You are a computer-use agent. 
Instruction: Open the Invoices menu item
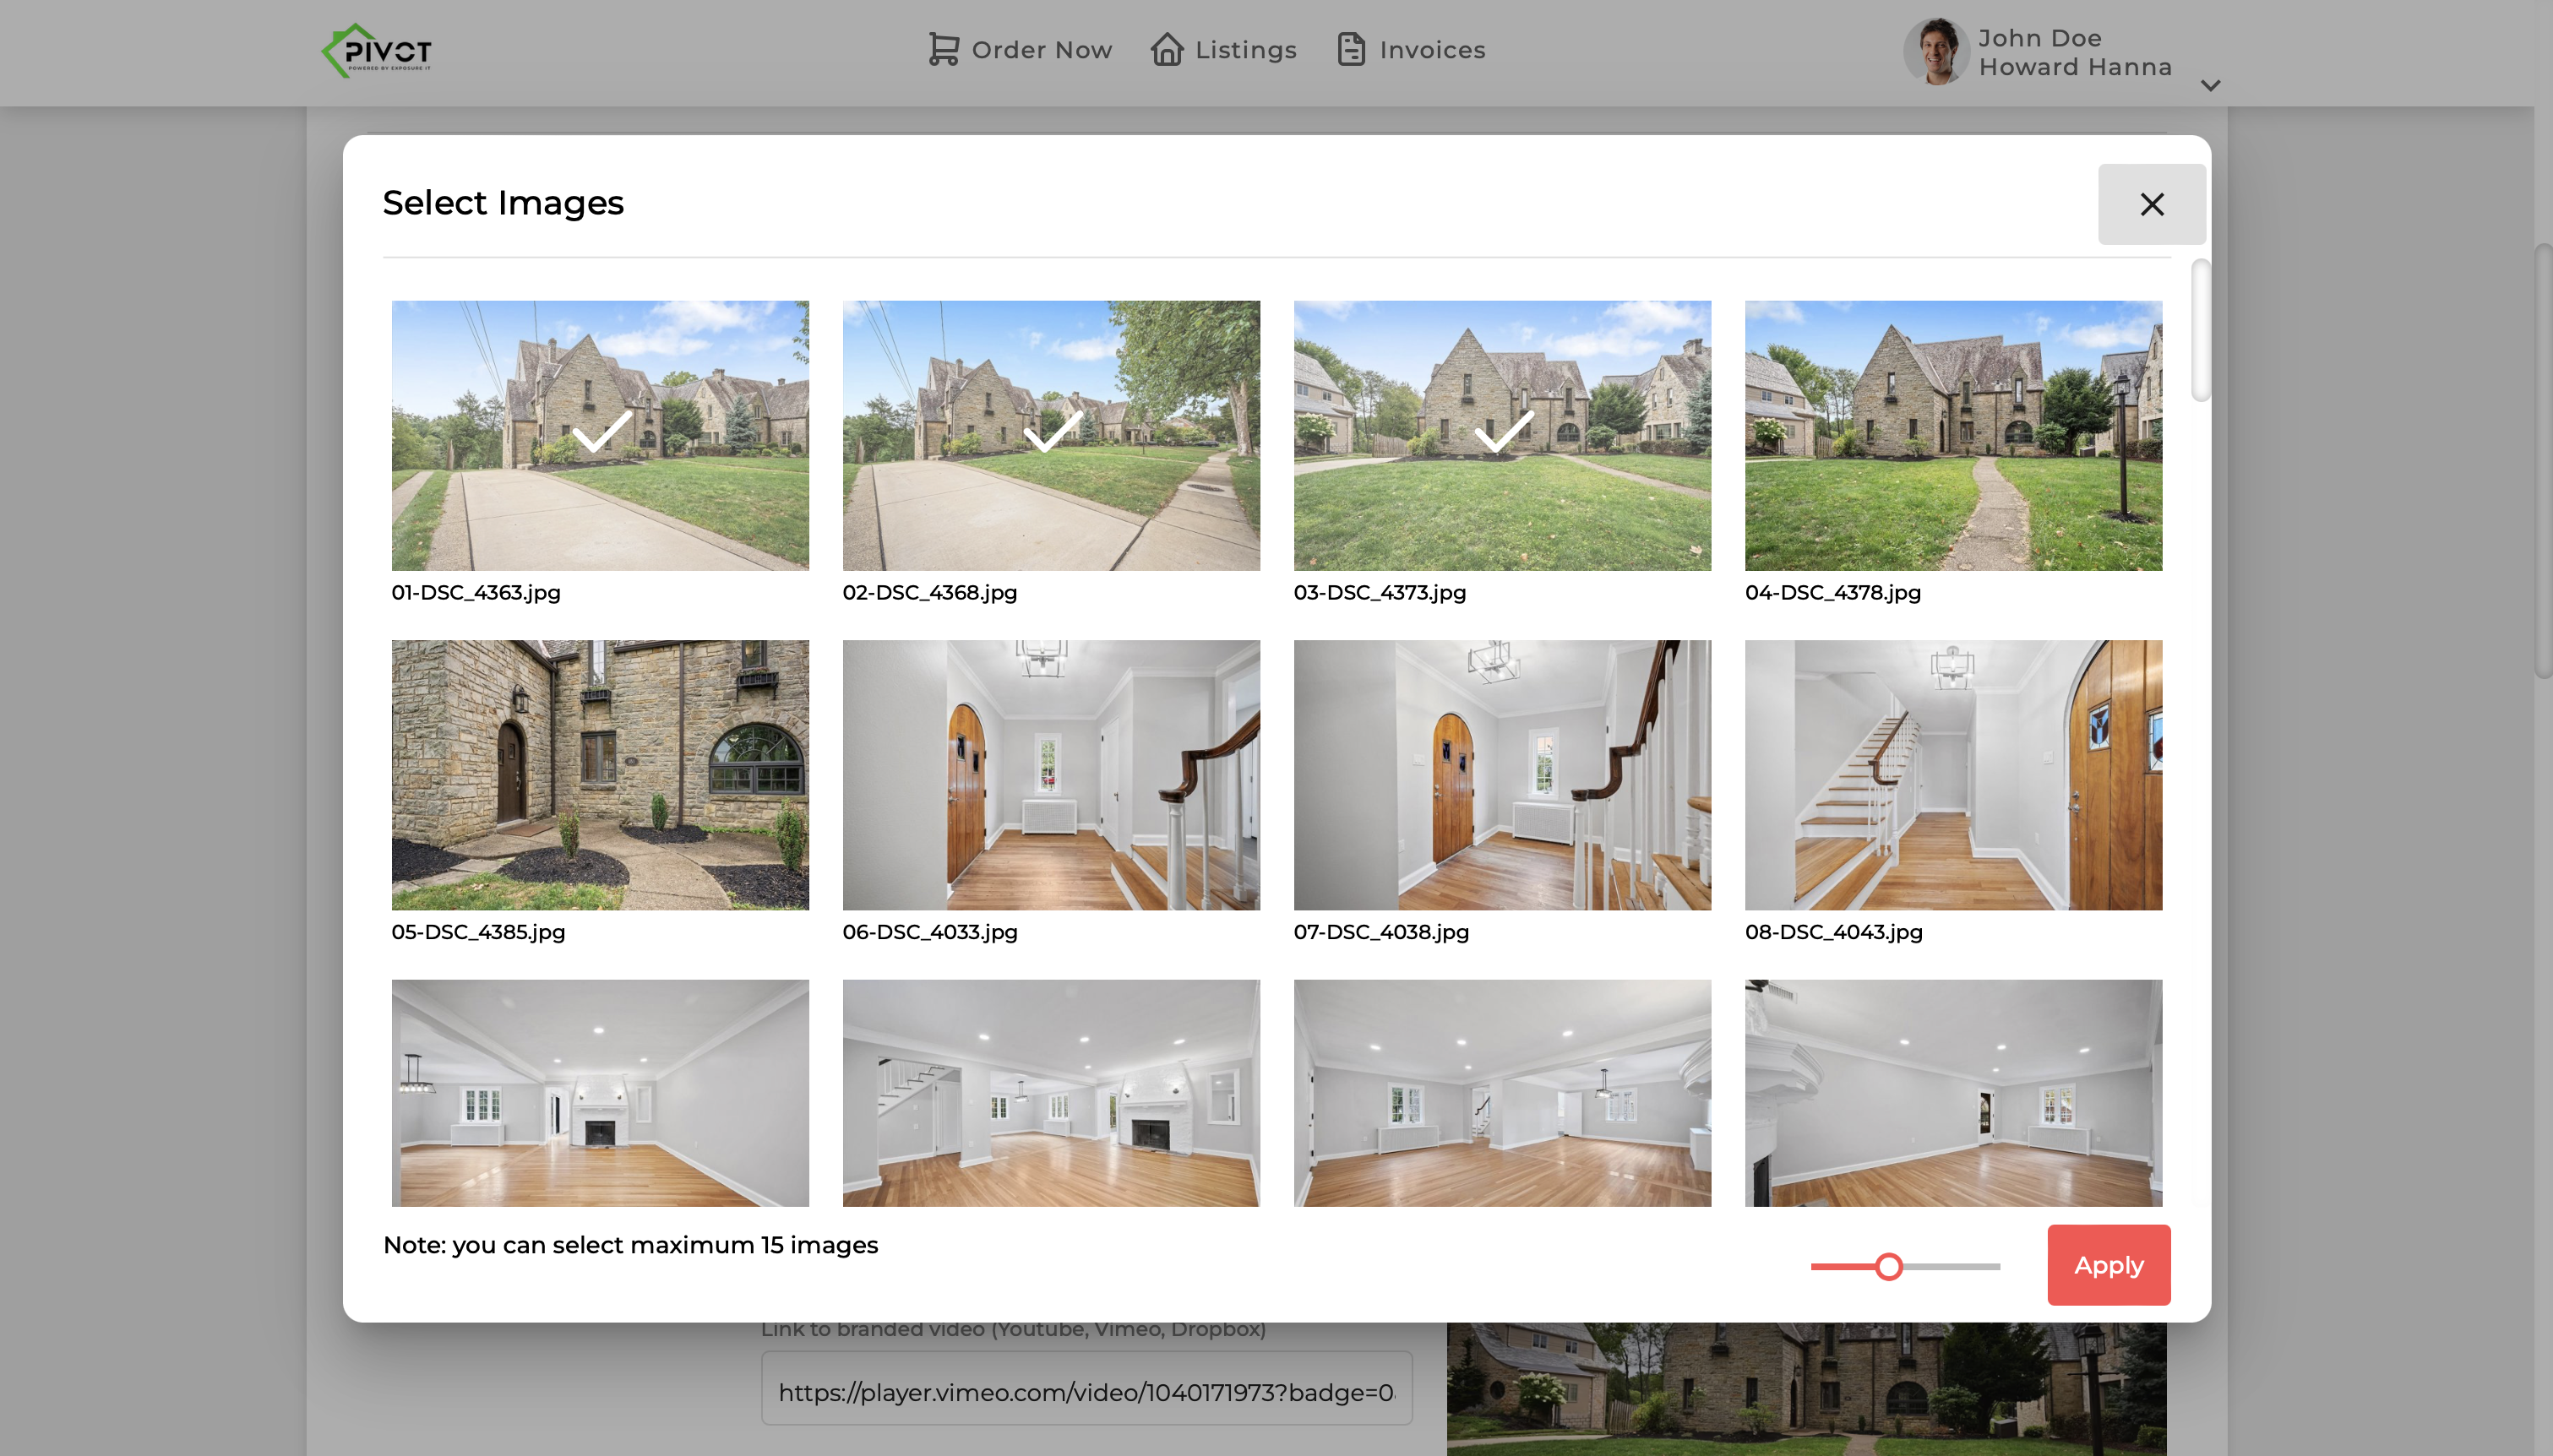point(1432,50)
